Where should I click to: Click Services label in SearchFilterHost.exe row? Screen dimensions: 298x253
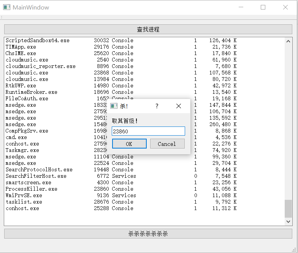124,176
